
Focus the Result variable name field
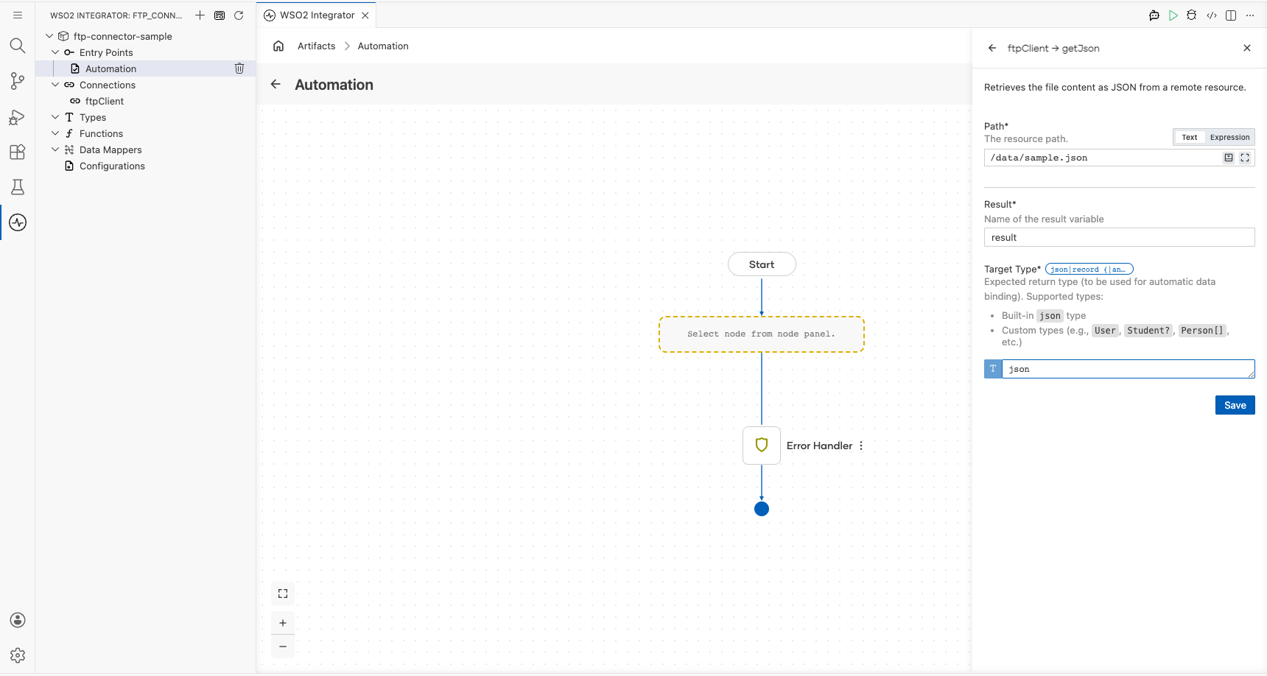[x=1120, y=237]
